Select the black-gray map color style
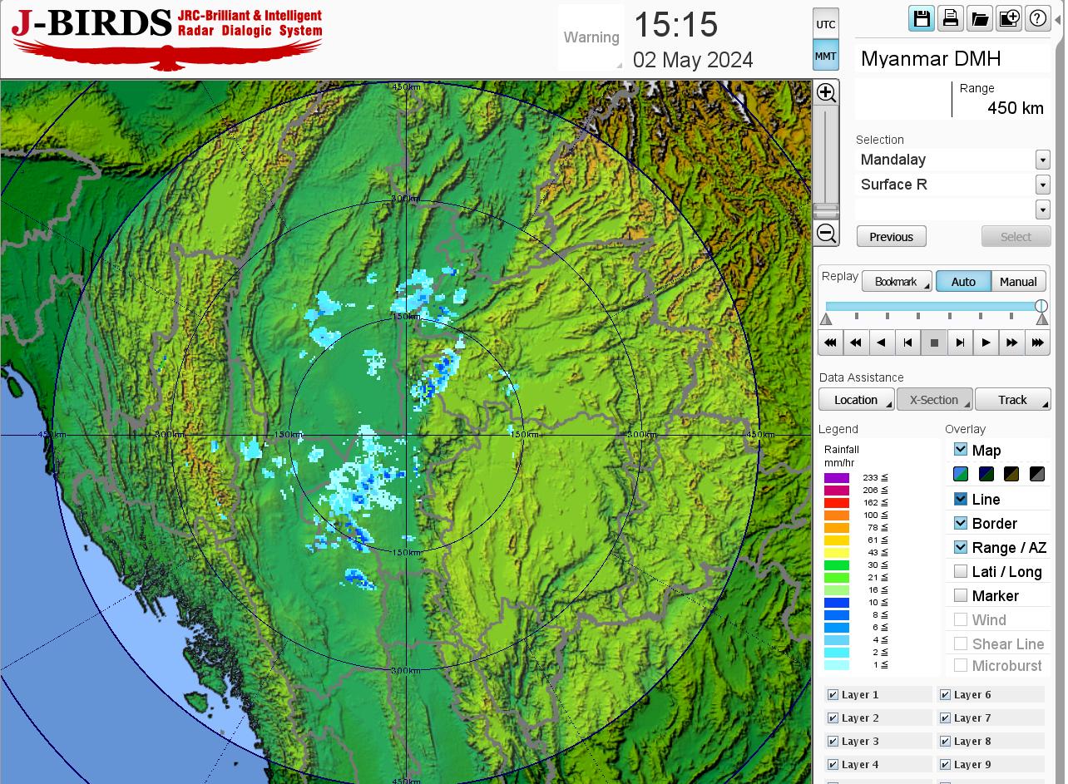Viewport: 1068px width, 784px height. [1037, 474]
